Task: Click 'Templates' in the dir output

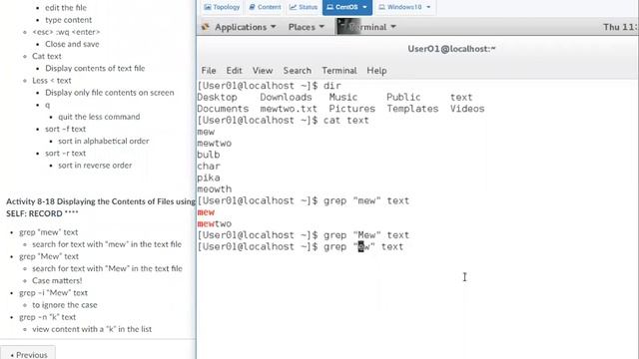Action: (412, 109)
